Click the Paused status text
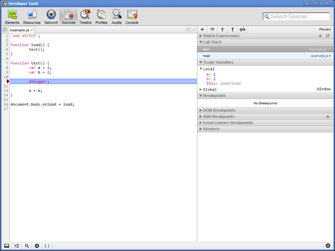This screenshot has width=335, height=251. pyautogui.click(x=325, y=29)
